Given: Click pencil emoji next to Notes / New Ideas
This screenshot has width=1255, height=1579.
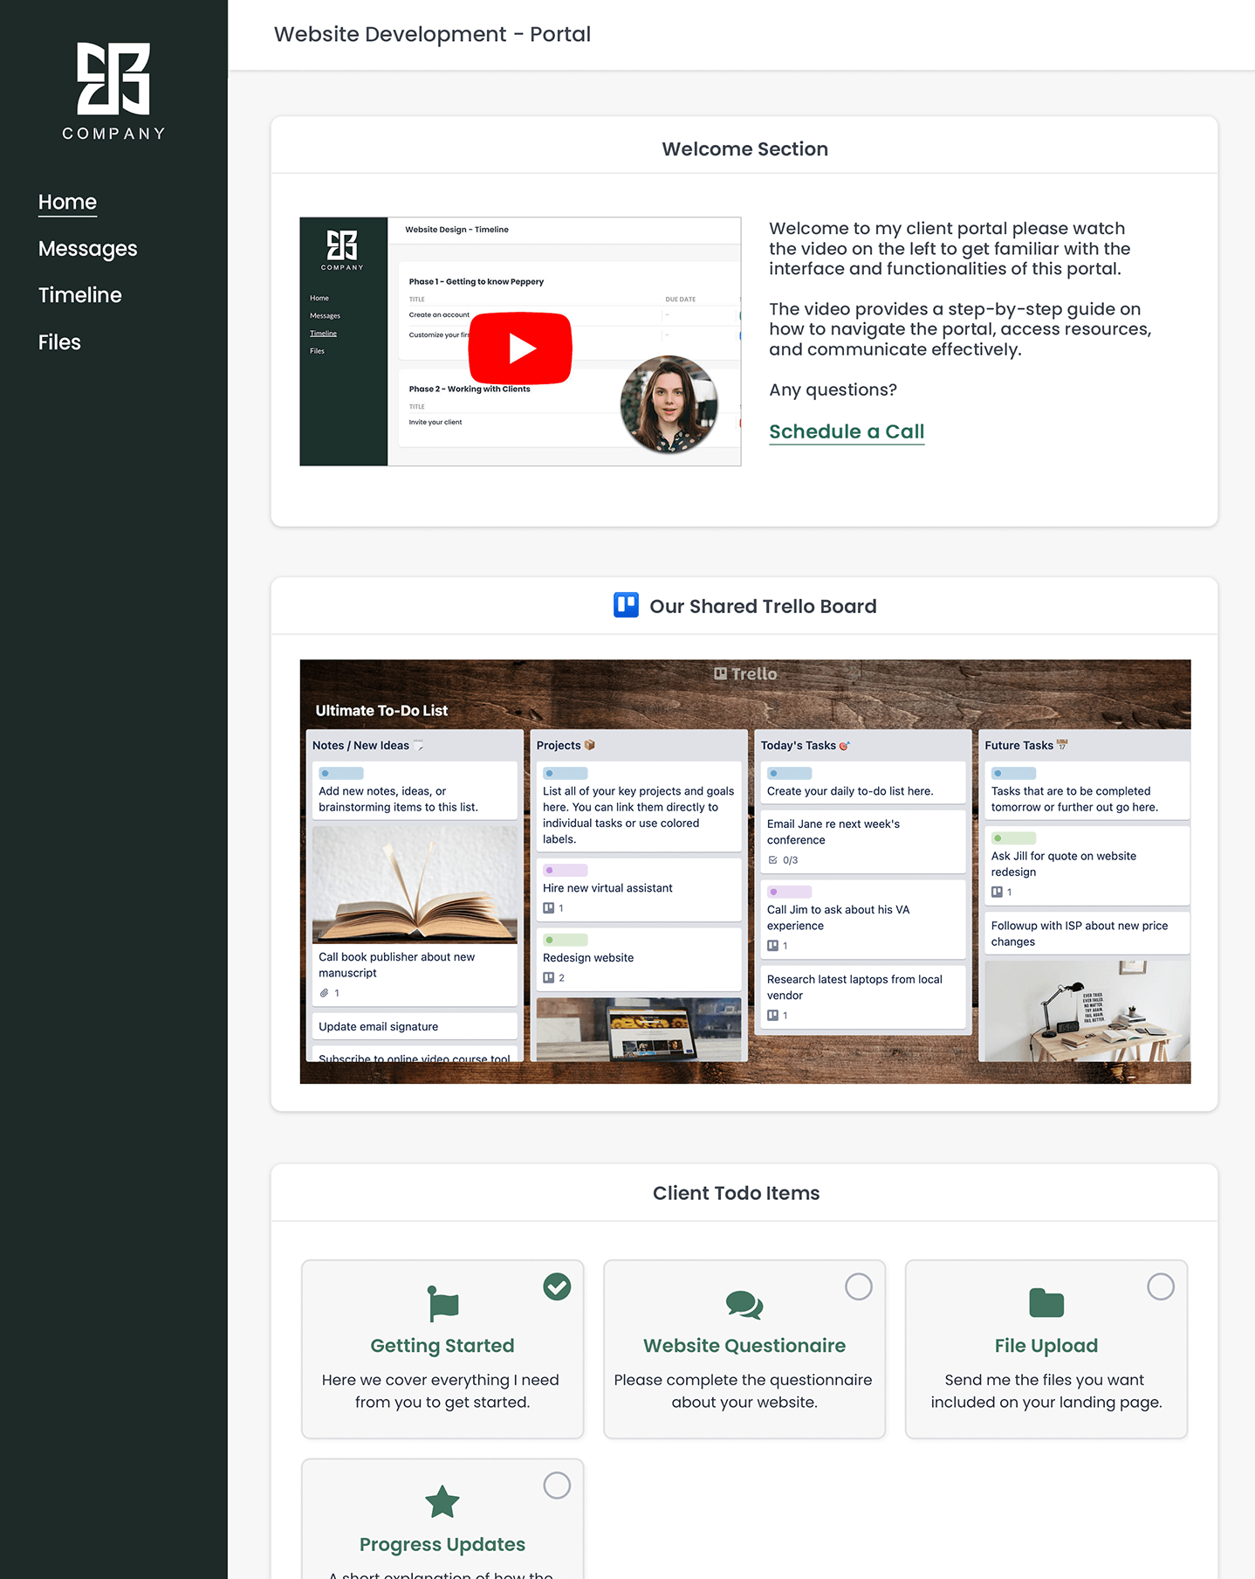Looking at the screenshot, I should [419, 745].
